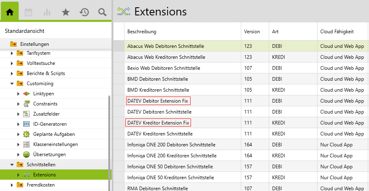Image resolution: width=369 pixels, height=191 pixels.
Task: Sort by the Beschreibung column header
Action: click(x=142, y=32)
